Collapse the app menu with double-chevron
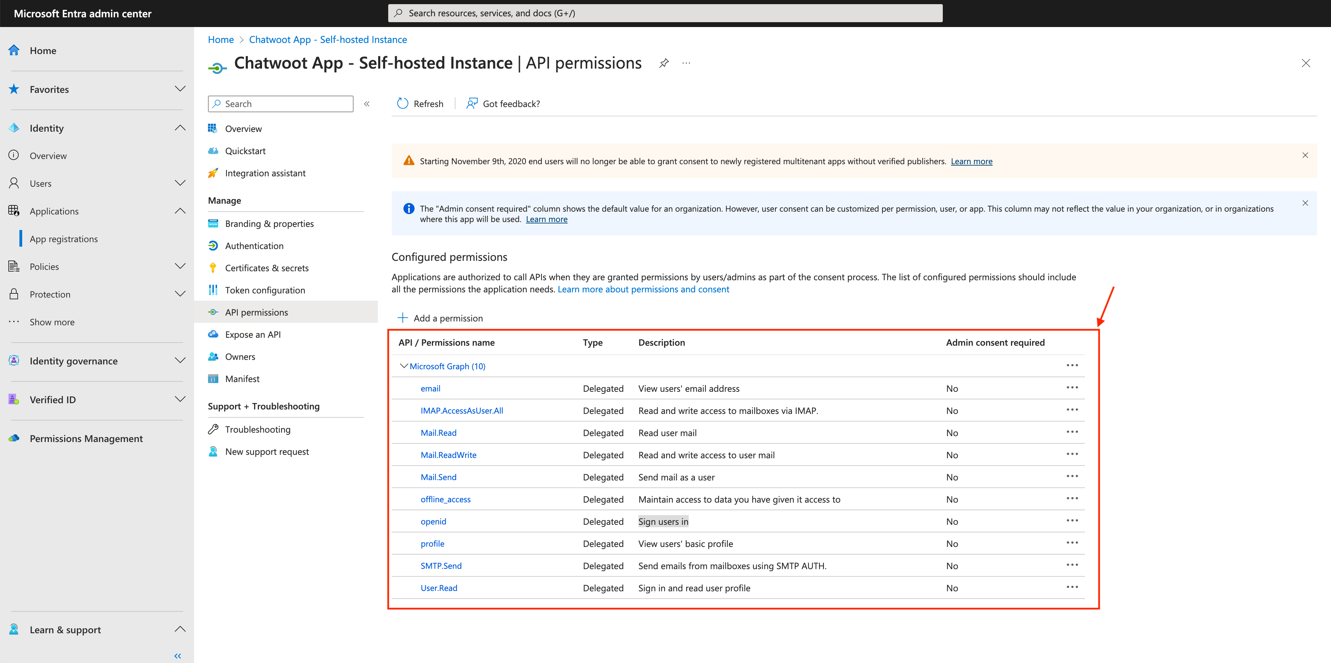1331x663 pixels. [367, 104]
